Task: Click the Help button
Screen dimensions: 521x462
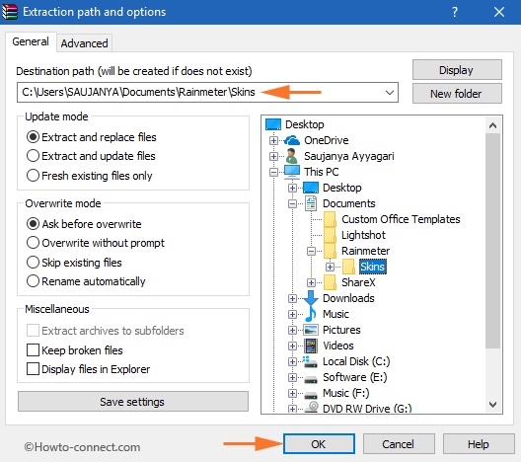Action: pos(479,444)
